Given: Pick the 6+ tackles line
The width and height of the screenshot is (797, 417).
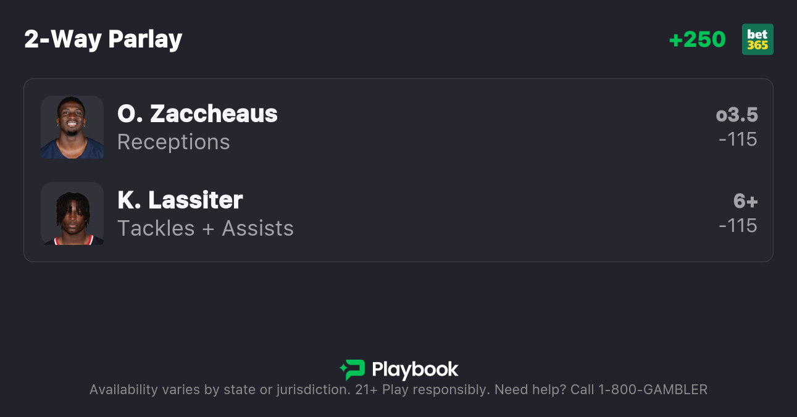Looking at the screenshot, I should (745, 201).
